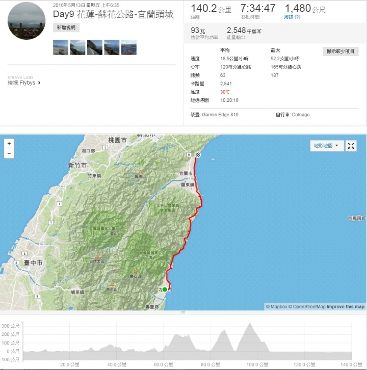Screen dimensions: 367x370
Task: Click the green start point marker
Action: pos(165,289)
